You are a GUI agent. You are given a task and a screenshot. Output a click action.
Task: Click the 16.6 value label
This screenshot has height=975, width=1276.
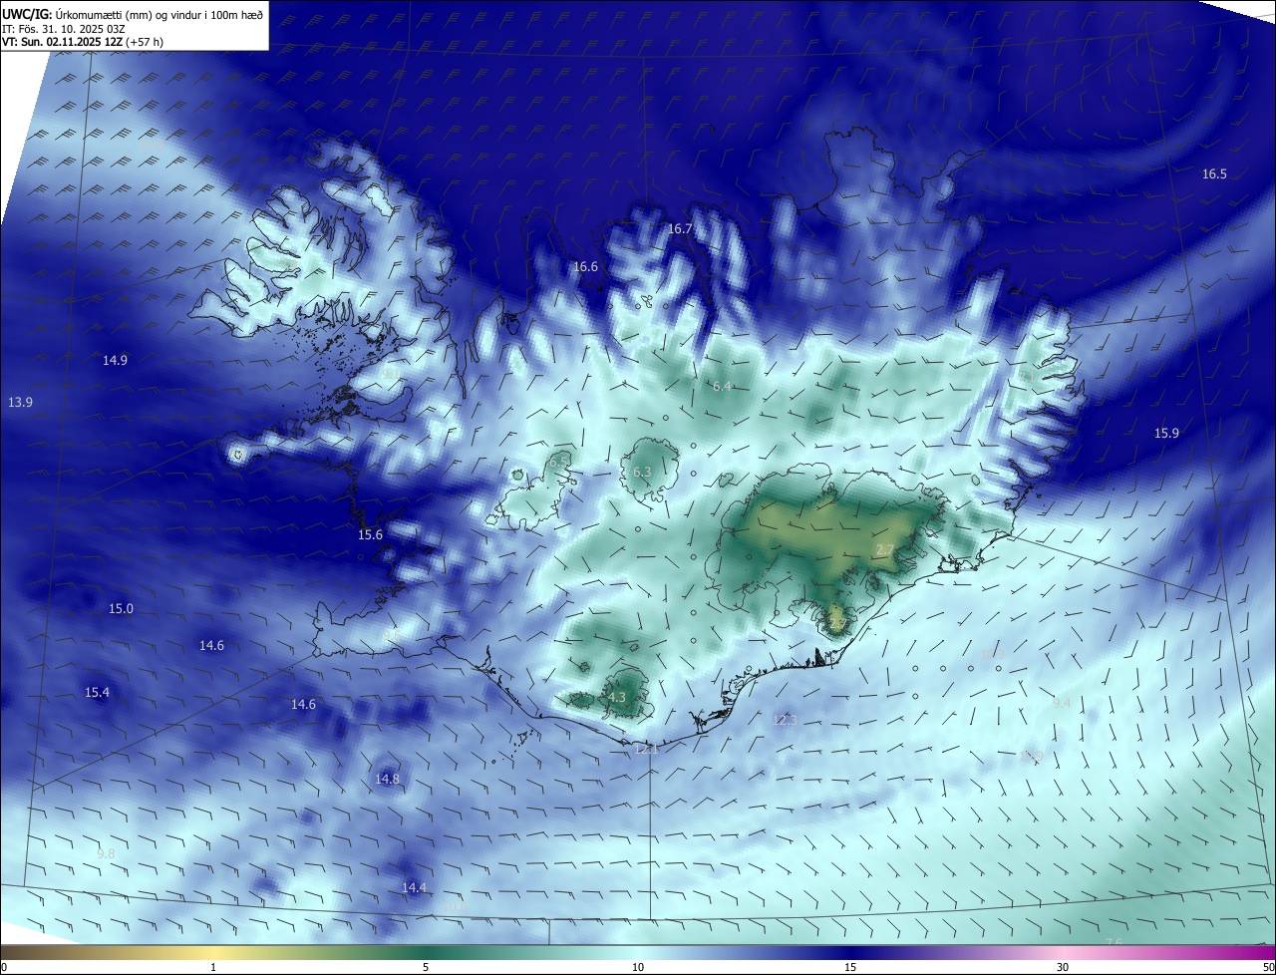585,267
